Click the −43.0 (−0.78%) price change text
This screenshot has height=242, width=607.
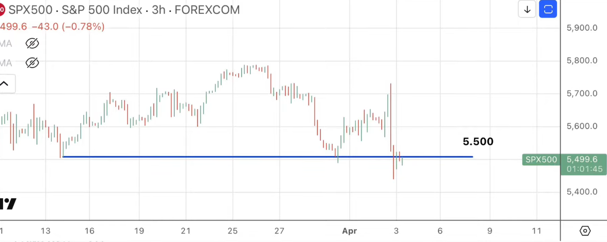[x=68, y=27]
